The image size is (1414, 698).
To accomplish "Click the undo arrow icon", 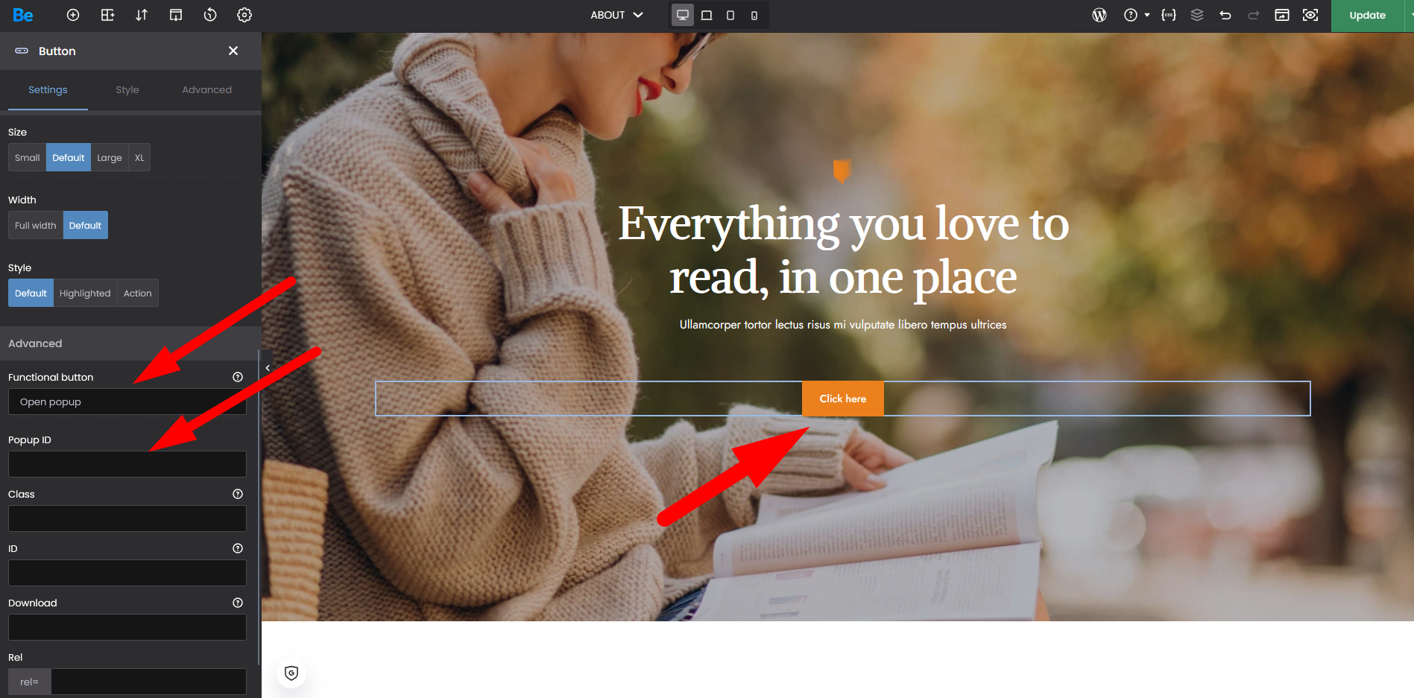I will pyautogui.click(x=1225, y=15).
